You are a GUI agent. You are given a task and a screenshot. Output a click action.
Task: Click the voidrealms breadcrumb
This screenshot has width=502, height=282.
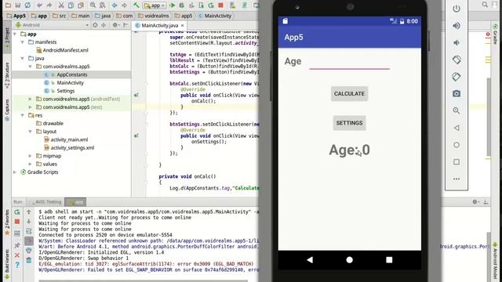[154, 16]
